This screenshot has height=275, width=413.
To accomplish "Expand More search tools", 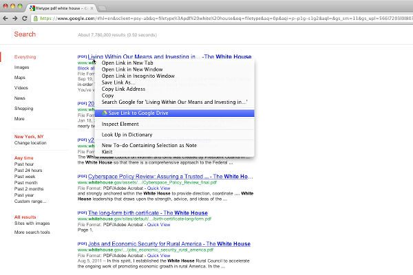I will [32, 232].
